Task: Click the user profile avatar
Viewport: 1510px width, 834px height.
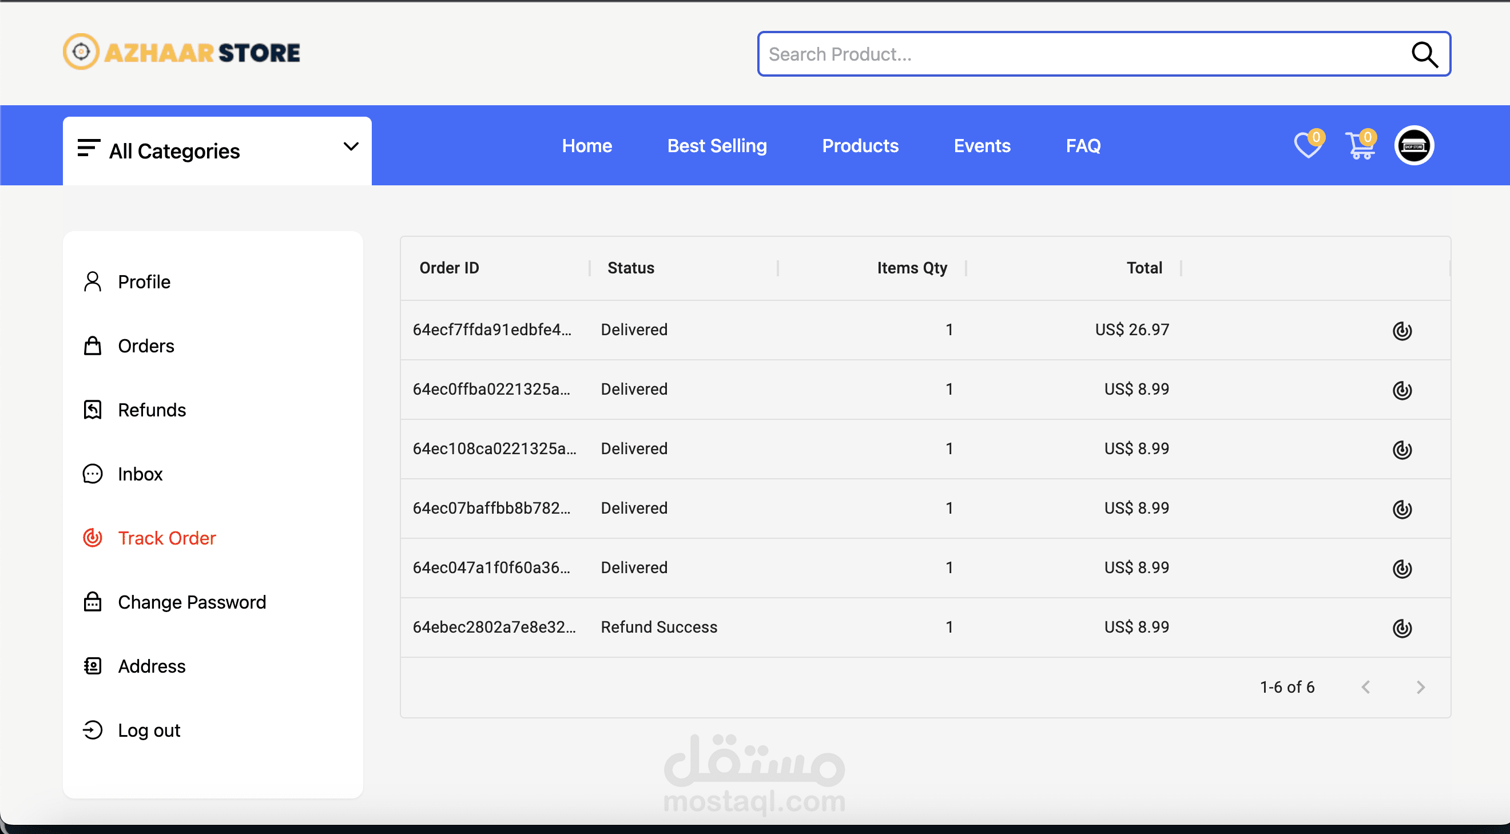Action: (x=1413, y=146)
